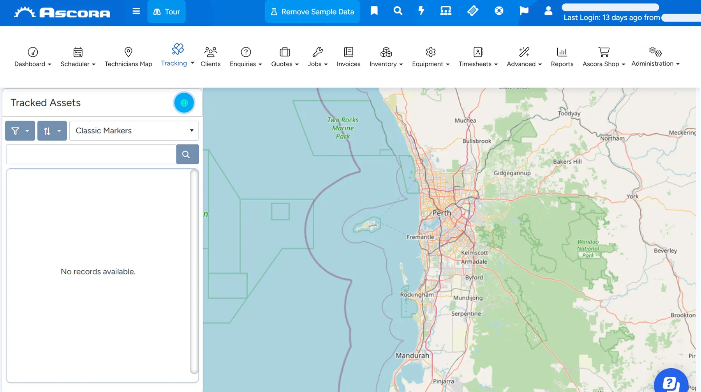The height and width of the screenshot is (392, 701).
Task: Open the Reports page
Action: click(x=562, y=57)
